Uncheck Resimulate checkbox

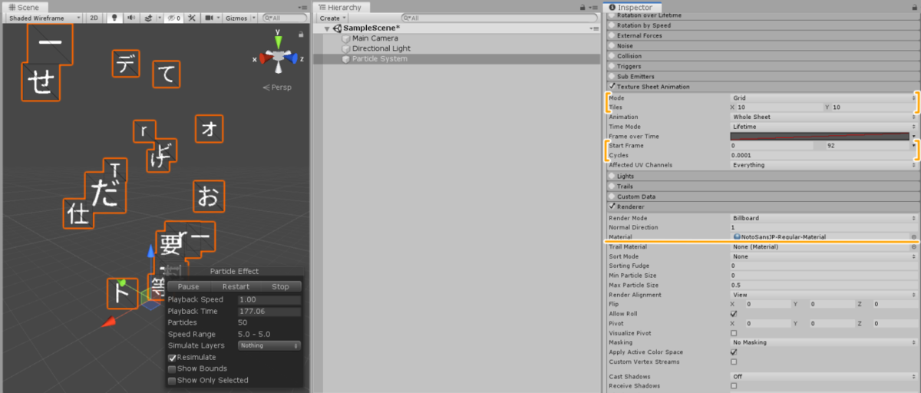pos(172,357)
